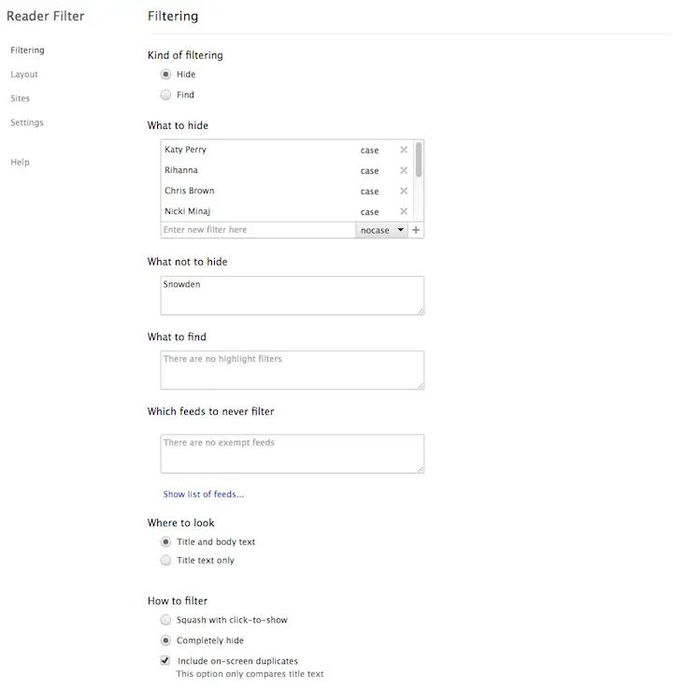Click the Enter new filter field
Viewport: 673px width, 689px height.
[x=258, y=230]
